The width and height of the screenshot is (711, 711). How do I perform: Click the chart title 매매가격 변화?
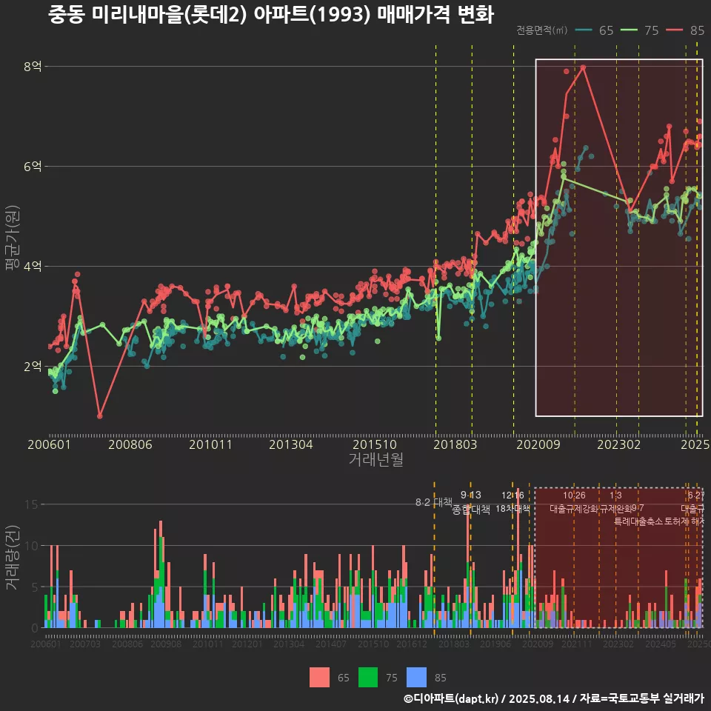[435, 14]
